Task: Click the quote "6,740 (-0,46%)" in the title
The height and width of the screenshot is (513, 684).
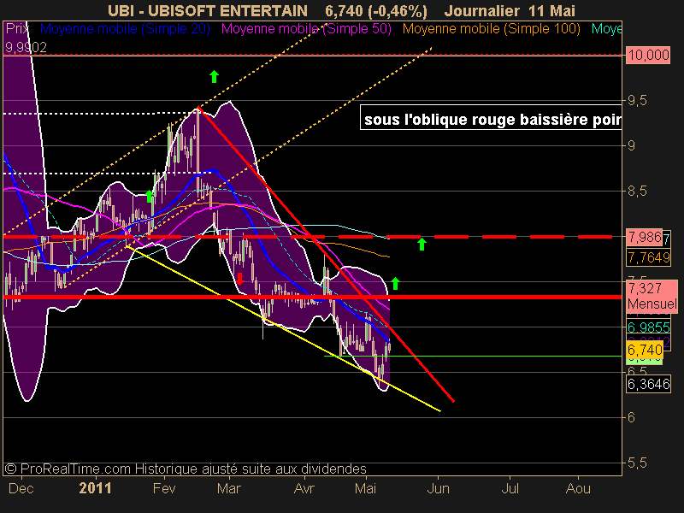Action: [x=376, y=10]
